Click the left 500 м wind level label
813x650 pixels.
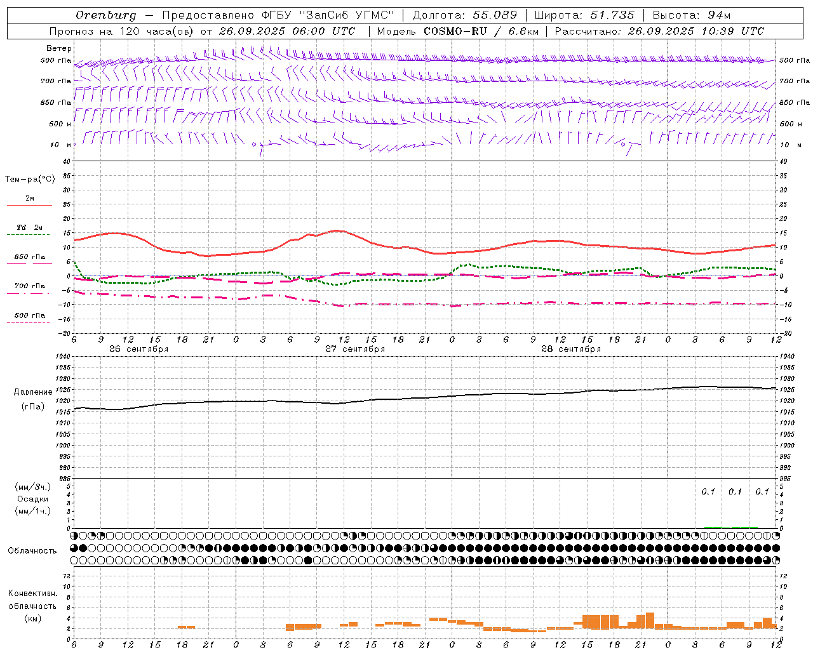60,124
